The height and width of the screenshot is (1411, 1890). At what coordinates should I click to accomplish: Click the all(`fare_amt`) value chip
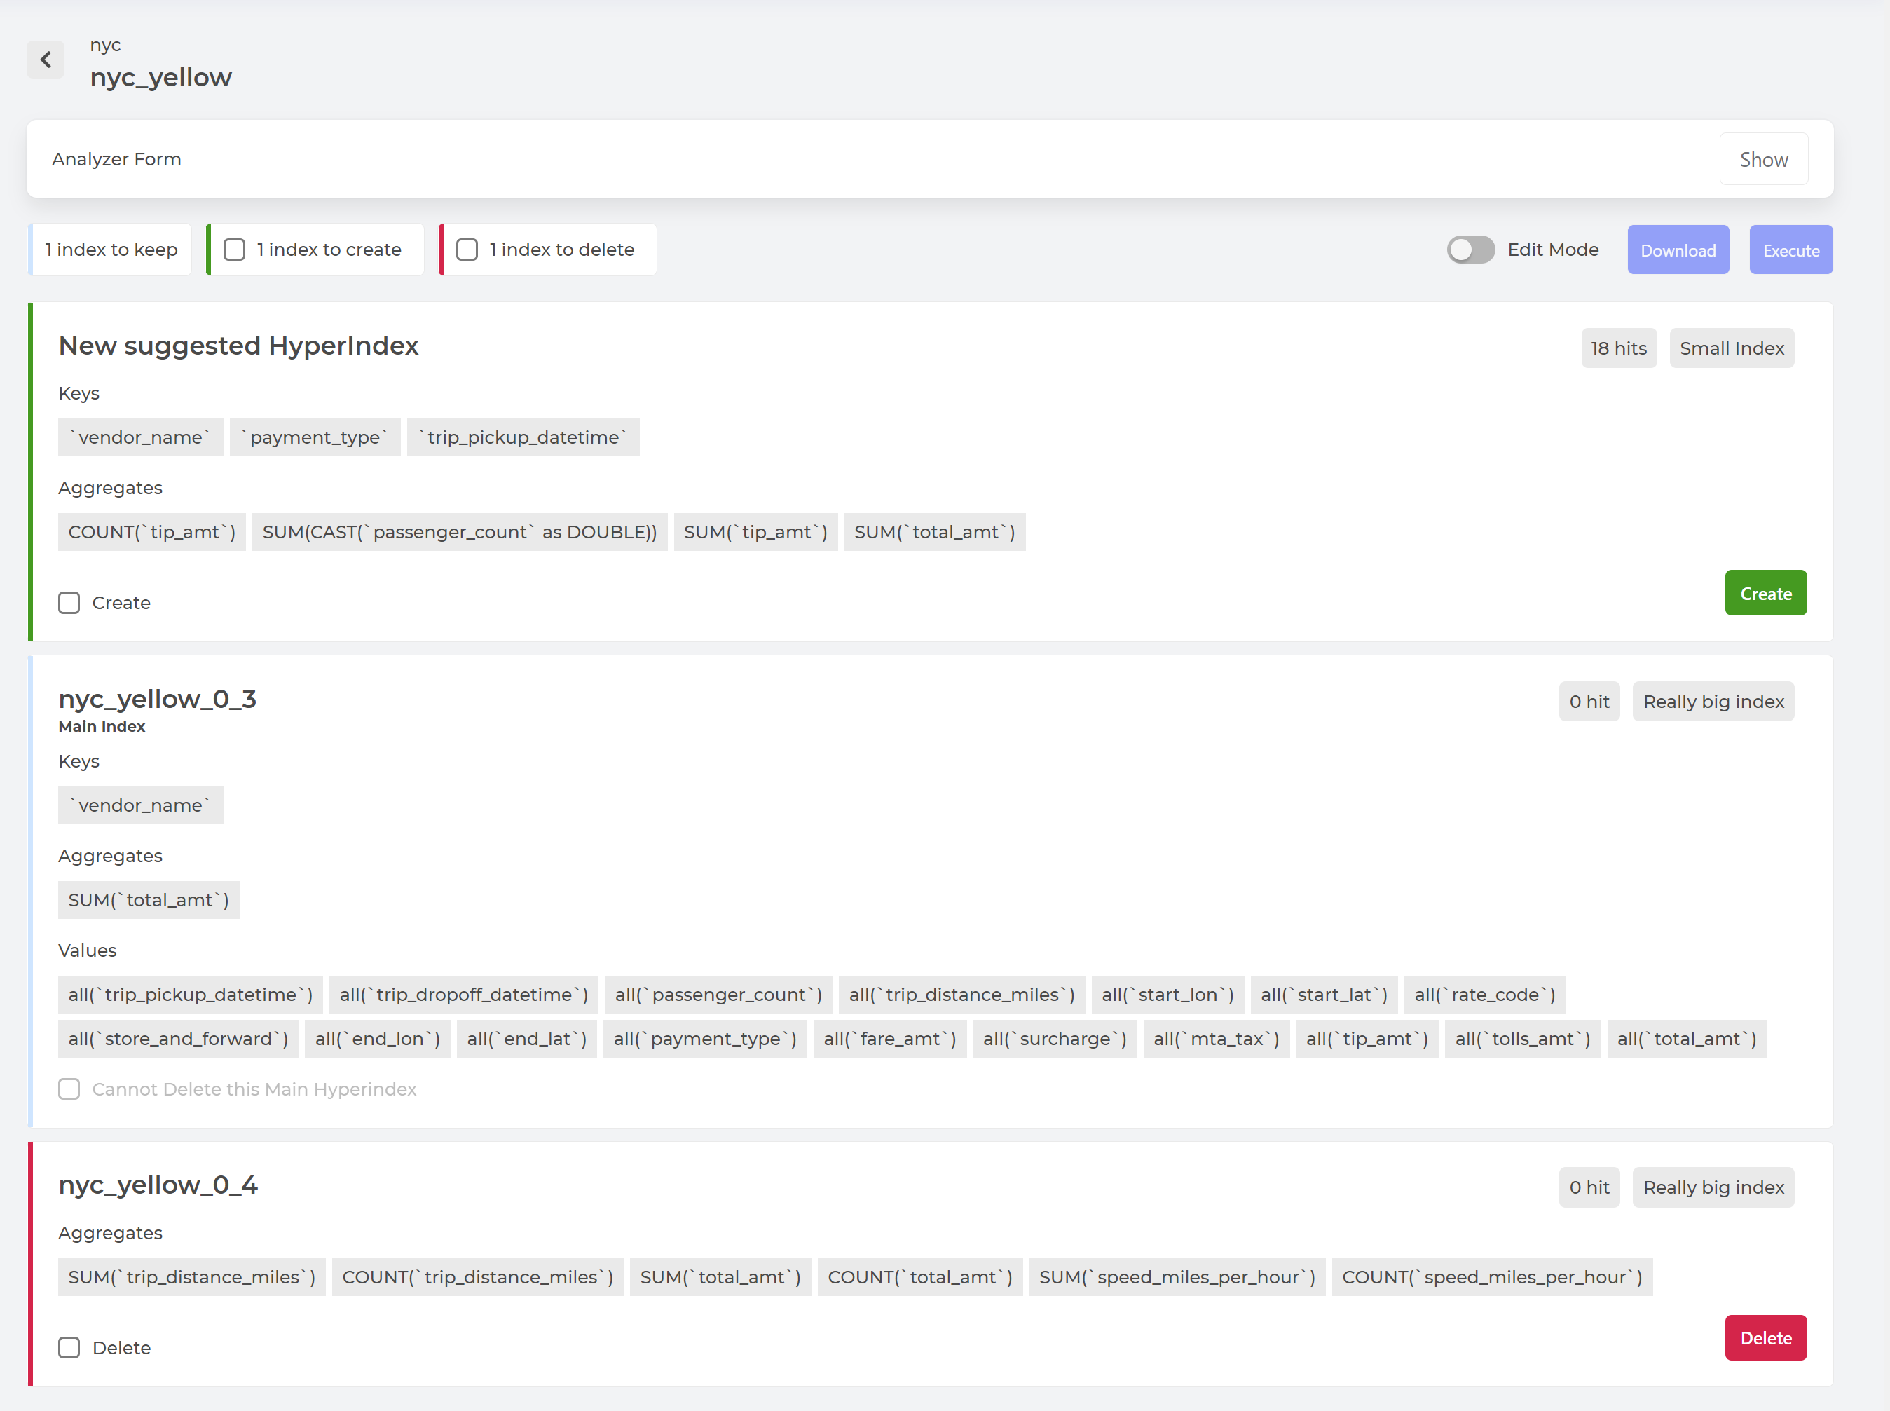[891, 1039]
